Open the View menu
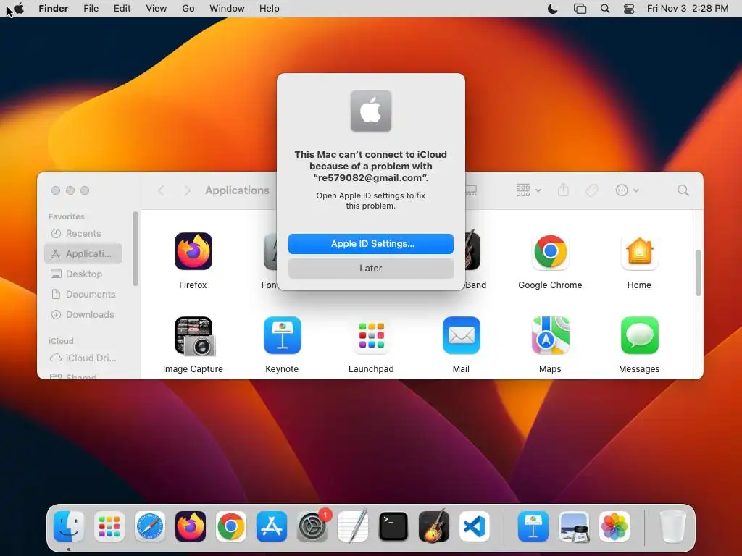 (157, 9)
